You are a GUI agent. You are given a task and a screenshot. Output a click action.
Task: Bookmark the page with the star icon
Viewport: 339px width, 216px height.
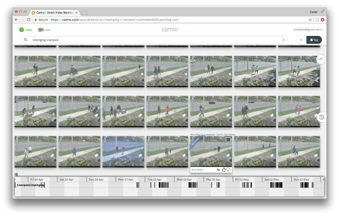coord(310,20)
